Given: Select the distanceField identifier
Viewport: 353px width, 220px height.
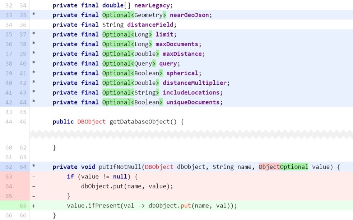Looking at the screenshot, I should click(x=150, y=25).
